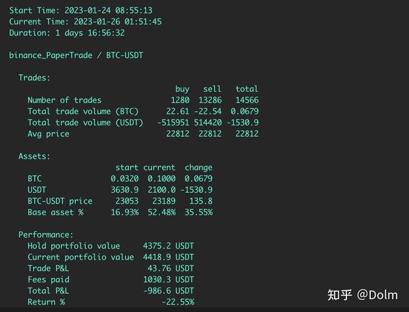Click the BTC current value 0.1000
The image size is (409, 312).
(x=162, y=178)
